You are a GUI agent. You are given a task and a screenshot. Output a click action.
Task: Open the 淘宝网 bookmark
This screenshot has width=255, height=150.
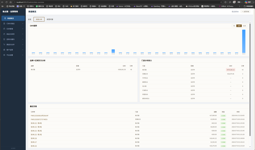(x=49, y=6)
